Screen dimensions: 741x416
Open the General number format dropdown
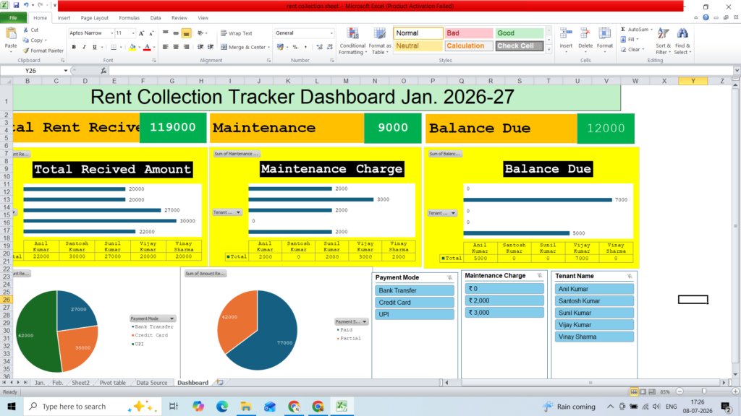click(331, 33)
